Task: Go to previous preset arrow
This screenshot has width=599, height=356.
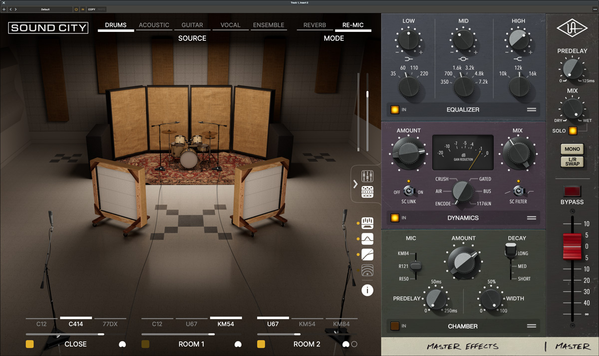Action: [x=10, y=9]
